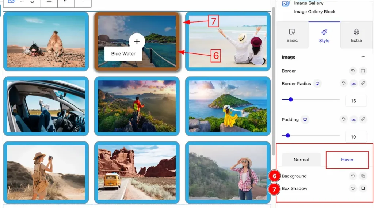Open the Box Shadow options icon
This screenshot has height=208, width=374.
tap(363, 188)
